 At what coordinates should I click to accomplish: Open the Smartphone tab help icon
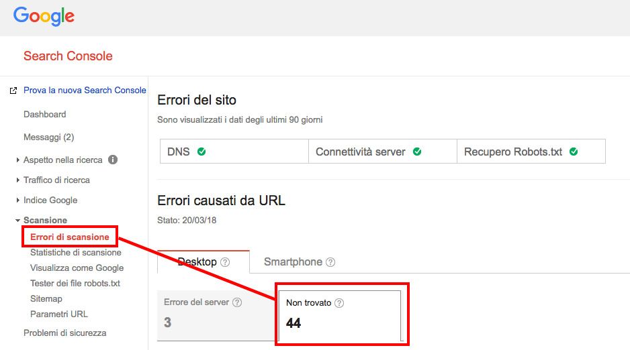[330, 262]
